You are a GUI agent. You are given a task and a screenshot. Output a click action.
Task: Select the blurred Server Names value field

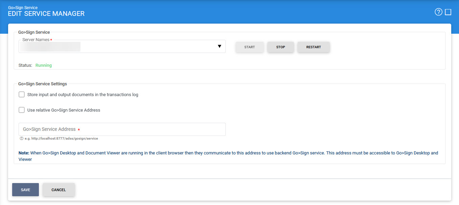coord(50,47)
